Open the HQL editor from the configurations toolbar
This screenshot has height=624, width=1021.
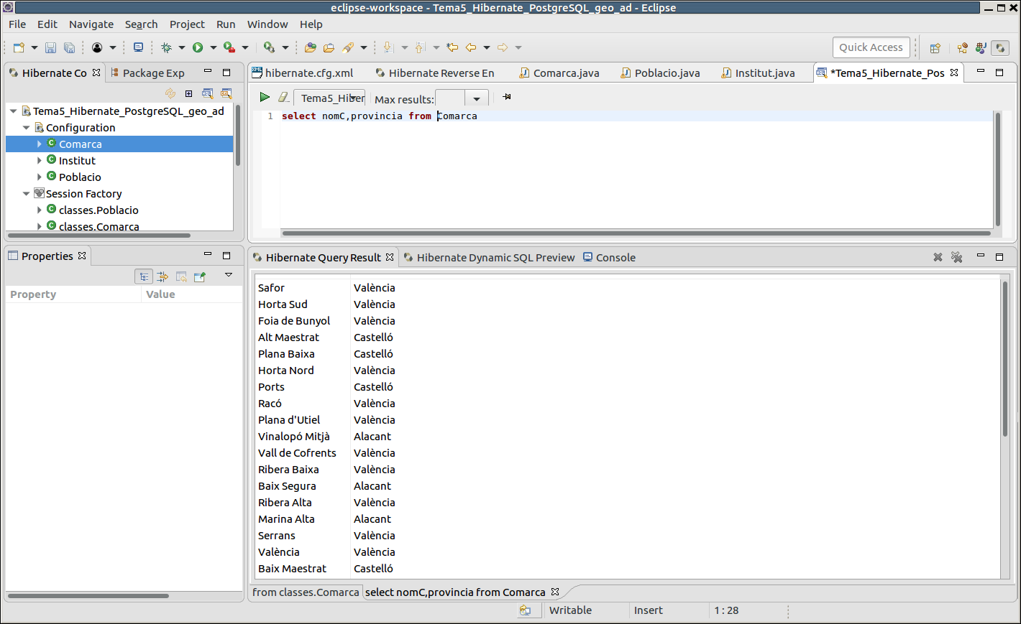(208, 93)
